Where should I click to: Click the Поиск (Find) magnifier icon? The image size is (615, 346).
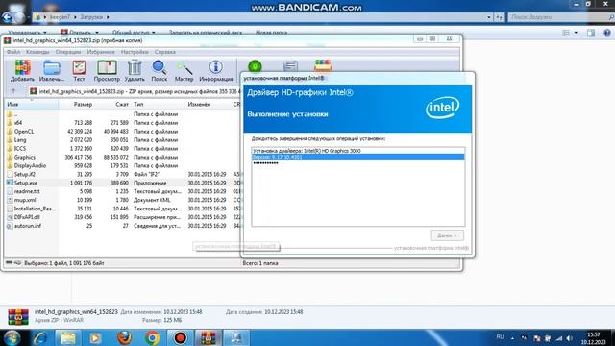tap(160, 70)
